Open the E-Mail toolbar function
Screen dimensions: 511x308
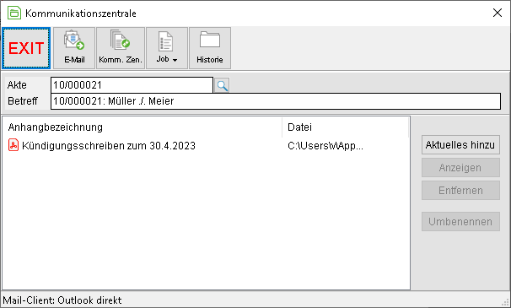tap(74, 48)
